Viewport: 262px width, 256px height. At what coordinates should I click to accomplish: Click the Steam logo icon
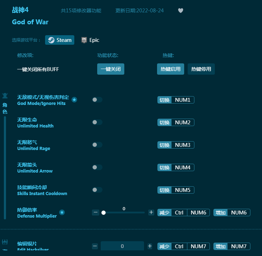coord(51,40)
